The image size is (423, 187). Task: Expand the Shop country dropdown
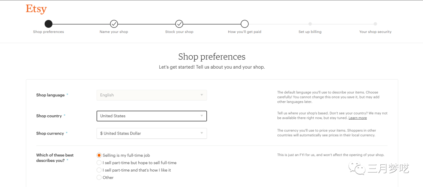(152, 116)
